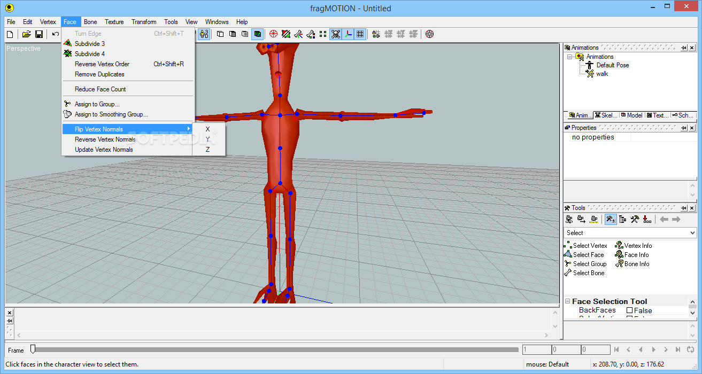This screenshot has width=702, height=374.
Task: Toggle the skeleton display toolbar button
Action: (336, 34)
